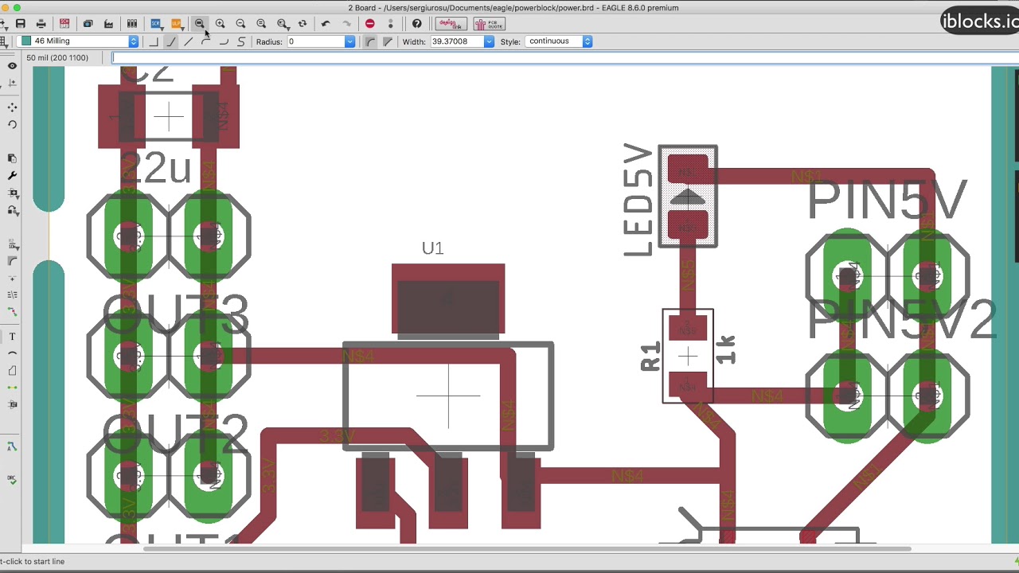Select the Rotate tool in left sidebar
Viewport: 1019px width, 573px height.
tap(12, 124)
